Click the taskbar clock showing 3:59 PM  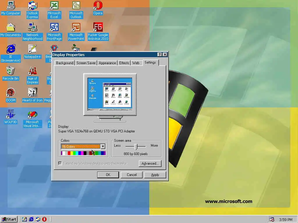pyautogui.click(x=285, y=220)
